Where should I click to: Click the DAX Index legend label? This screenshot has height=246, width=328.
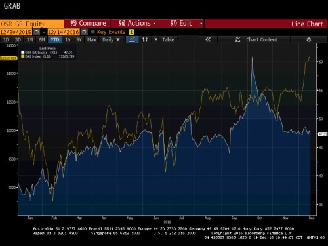pyautogui.click(x=38, y=56)
